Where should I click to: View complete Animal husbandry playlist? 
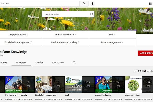coord(109,99)
